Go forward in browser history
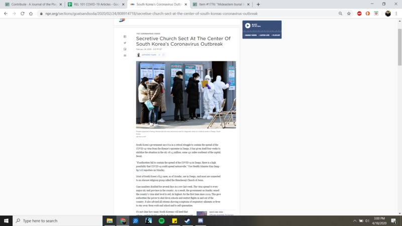The width and height of the screenshot is (402, 226). [x=14, y=14]
